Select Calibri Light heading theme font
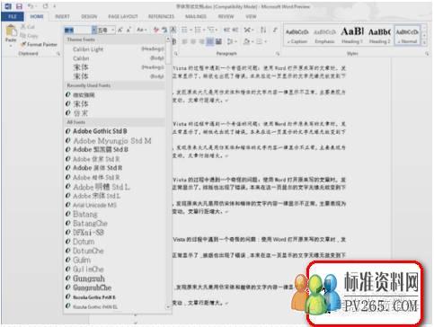Viewport: 434px width, 327px height. tap(115, 49)
